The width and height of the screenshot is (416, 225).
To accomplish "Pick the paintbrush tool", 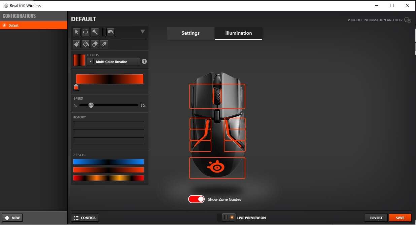I will (x=77, y=44).
